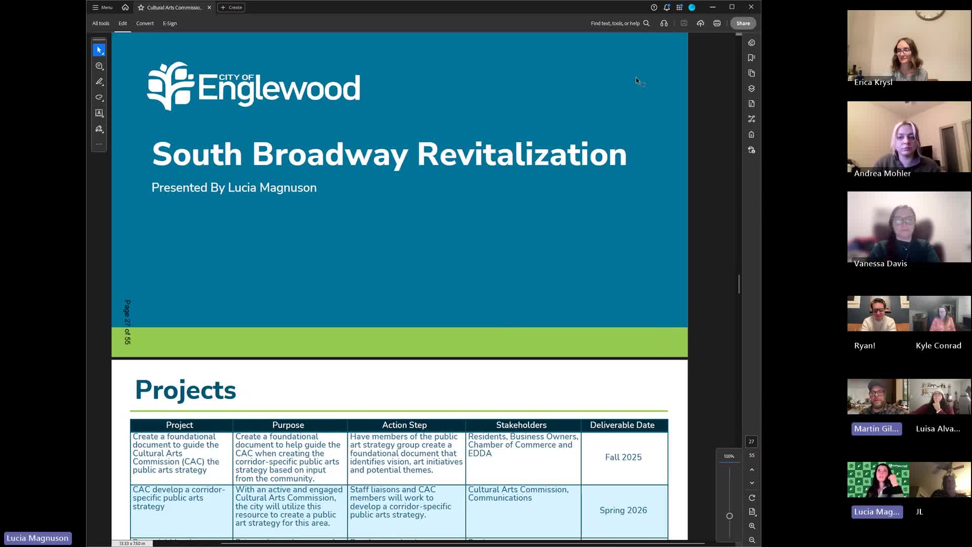The image size is (972, 547).
Task: Open the Add Comment tool
Action: pos(99,66)
